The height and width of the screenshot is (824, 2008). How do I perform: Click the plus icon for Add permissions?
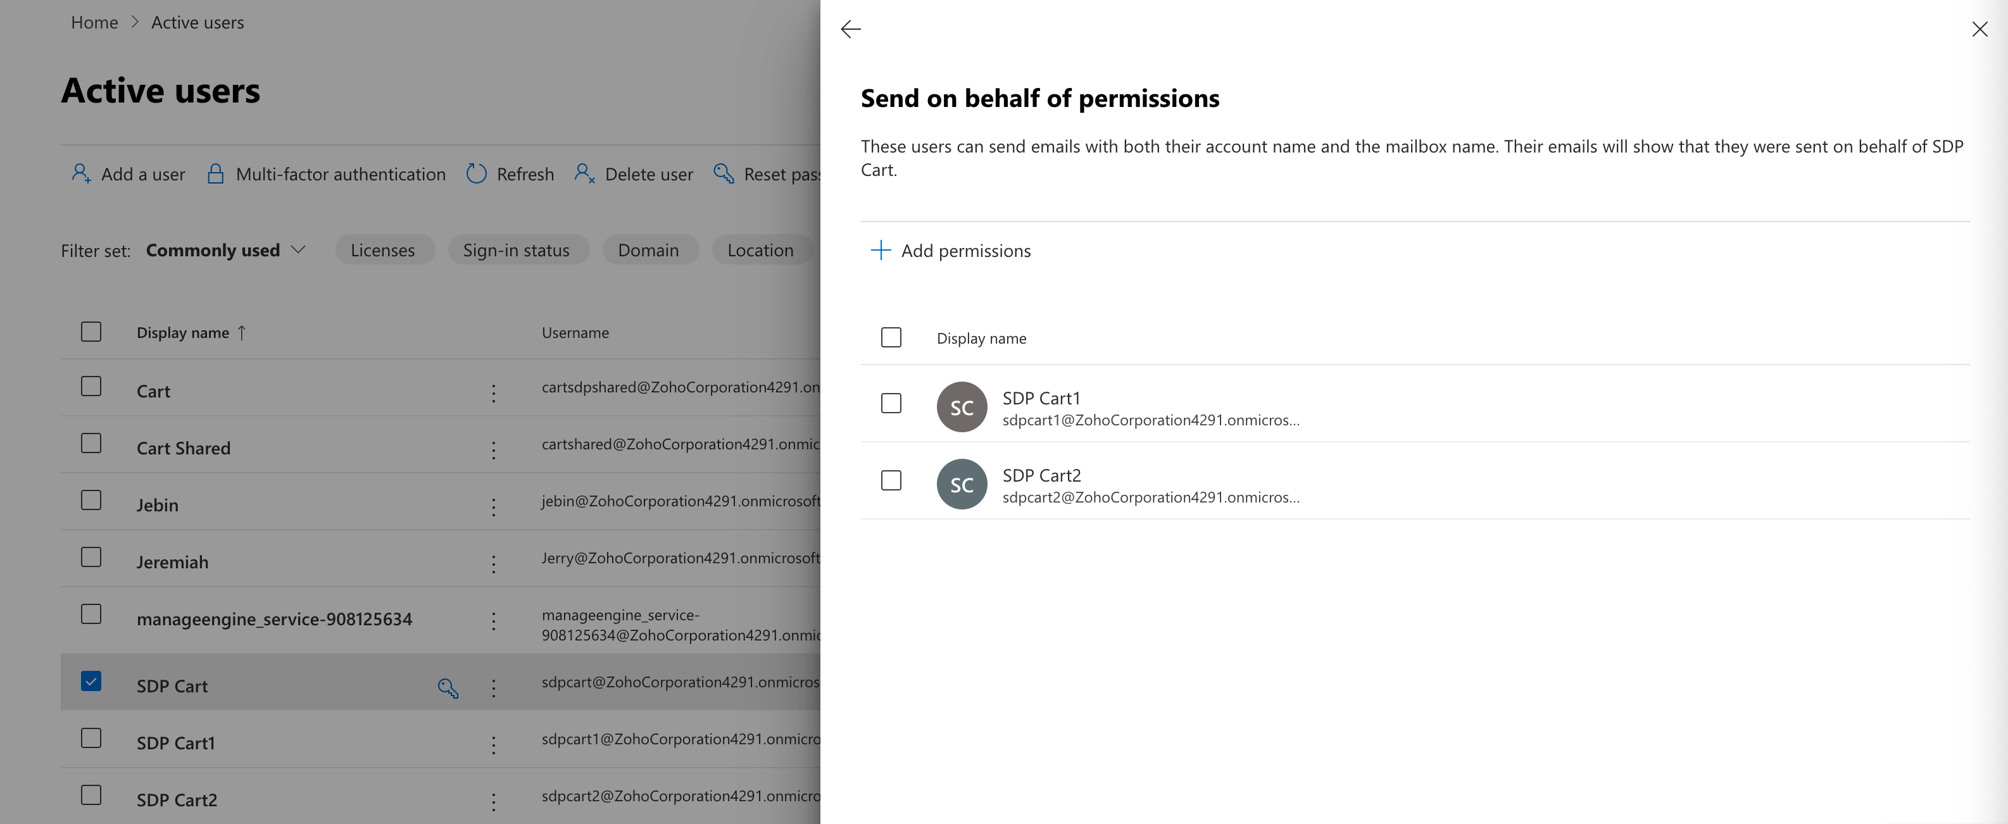[x=880, y=250]
